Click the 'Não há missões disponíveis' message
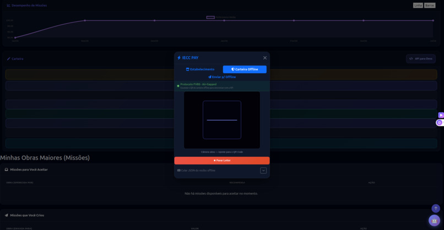The height and width of the screenshot is (230, 444). [221, 194]
